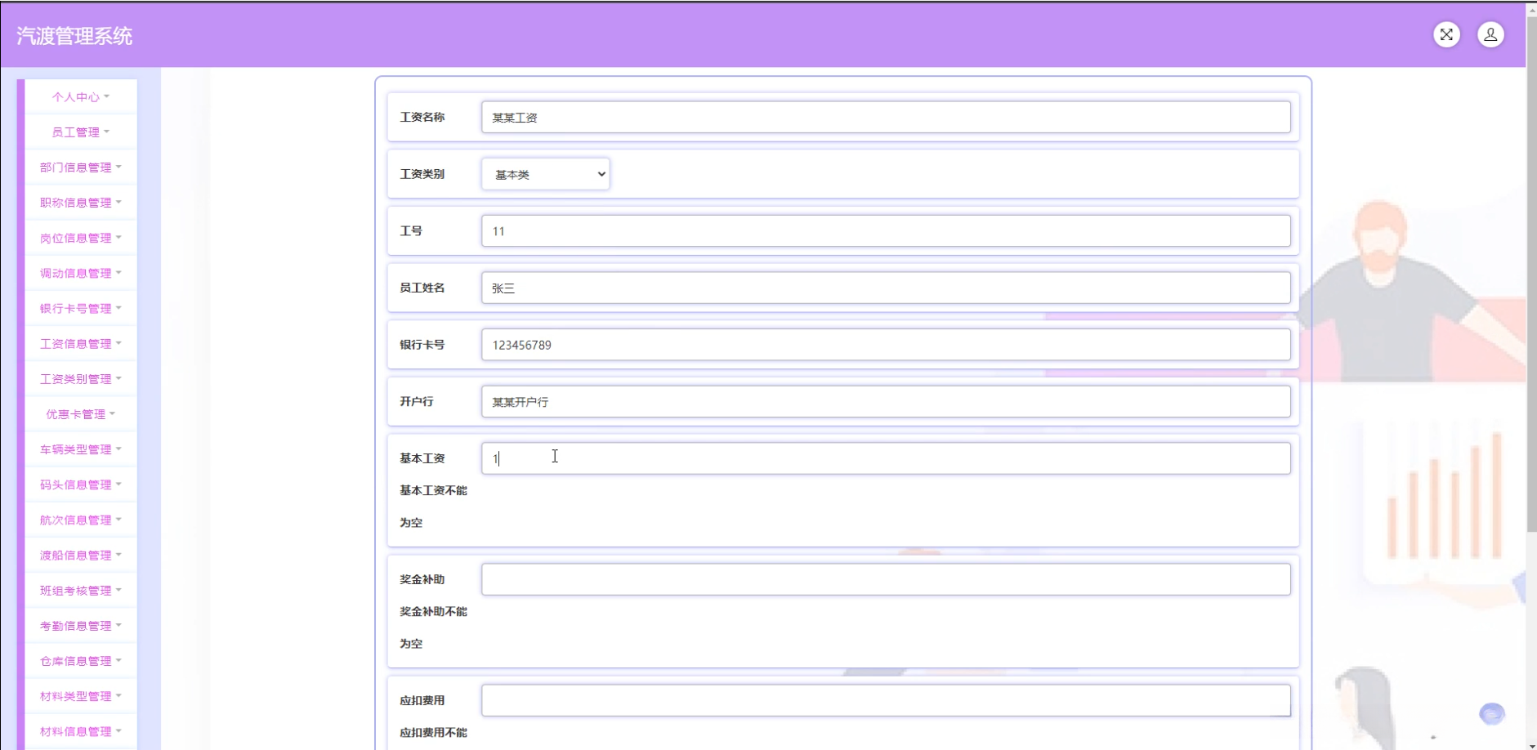Focus the 奖金补助 input field
The image size is (1537, 750).
tap(886, 579)
